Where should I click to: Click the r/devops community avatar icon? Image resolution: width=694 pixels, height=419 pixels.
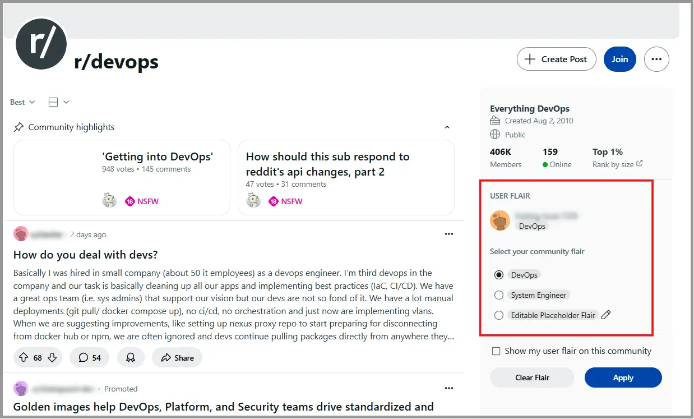pyautogui.click(x=41, y=44)
